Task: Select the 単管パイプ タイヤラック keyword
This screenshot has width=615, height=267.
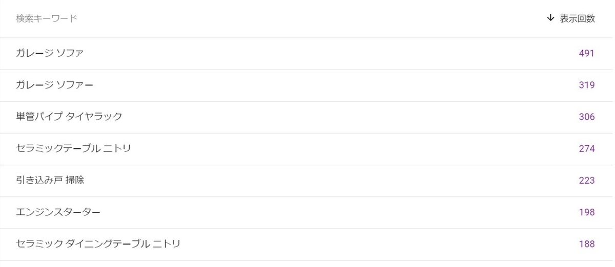Action: click(x=69, y=117)
